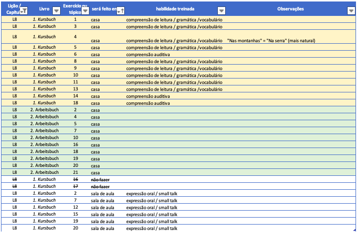The width and height of the screenshot is (357, 232).
Task: Select 'sala de aula' in exercise 20 row
Action: [102, 228]
